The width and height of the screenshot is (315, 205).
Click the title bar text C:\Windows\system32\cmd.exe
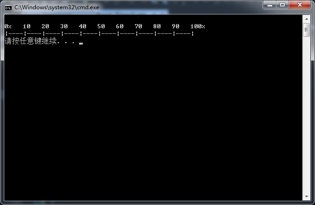(57, 7)
